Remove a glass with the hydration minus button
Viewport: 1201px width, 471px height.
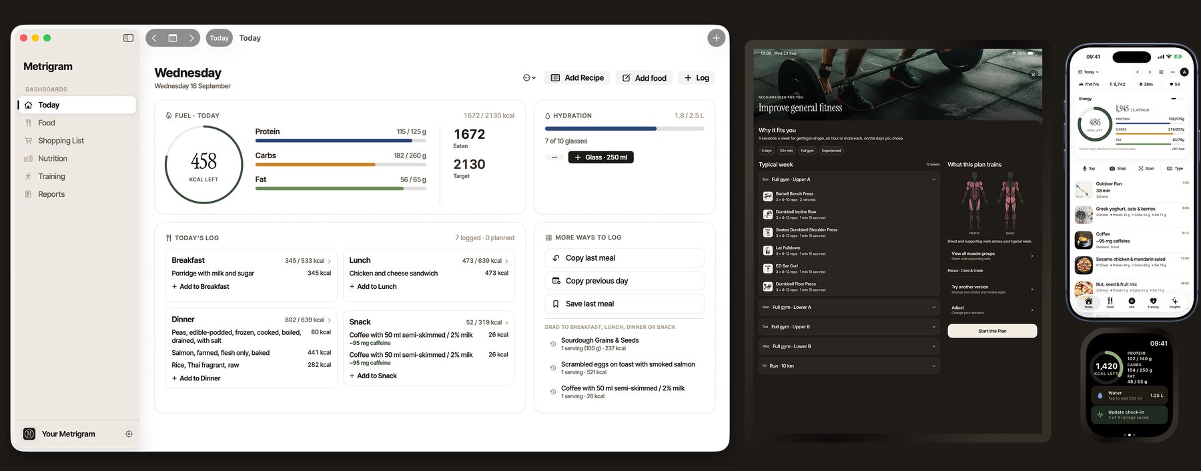pos(554,157)
